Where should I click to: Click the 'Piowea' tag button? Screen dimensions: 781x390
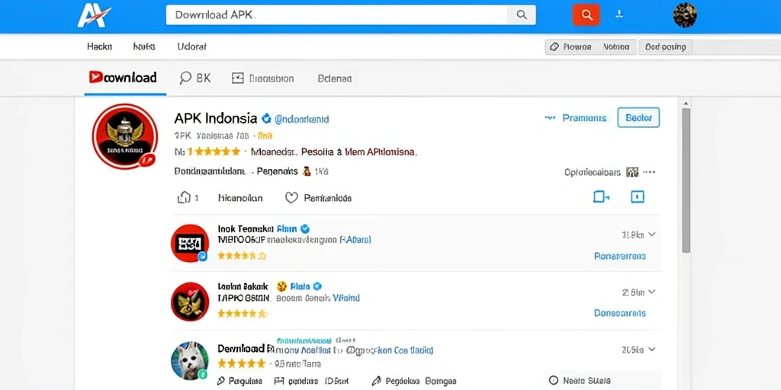pos(570,46)
